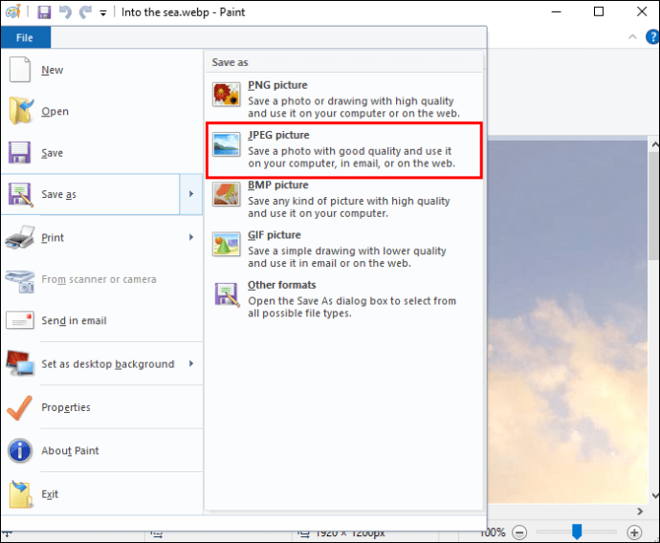
Task: Click the envelope icon for Send in email
Action: coord(20,320)
